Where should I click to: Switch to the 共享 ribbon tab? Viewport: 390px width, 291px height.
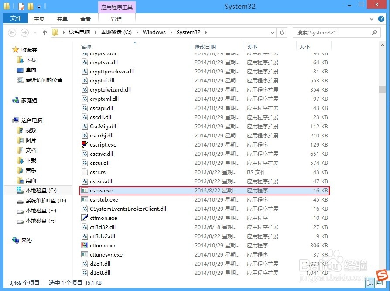coord(62,19)
